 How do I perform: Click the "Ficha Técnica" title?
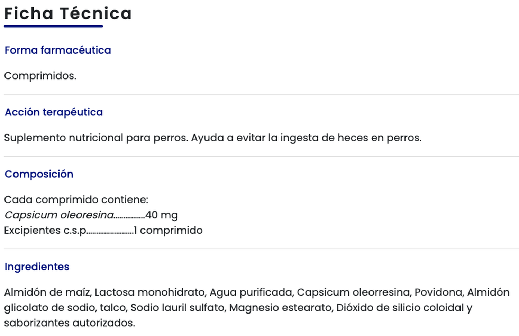[x=68, y=14]
